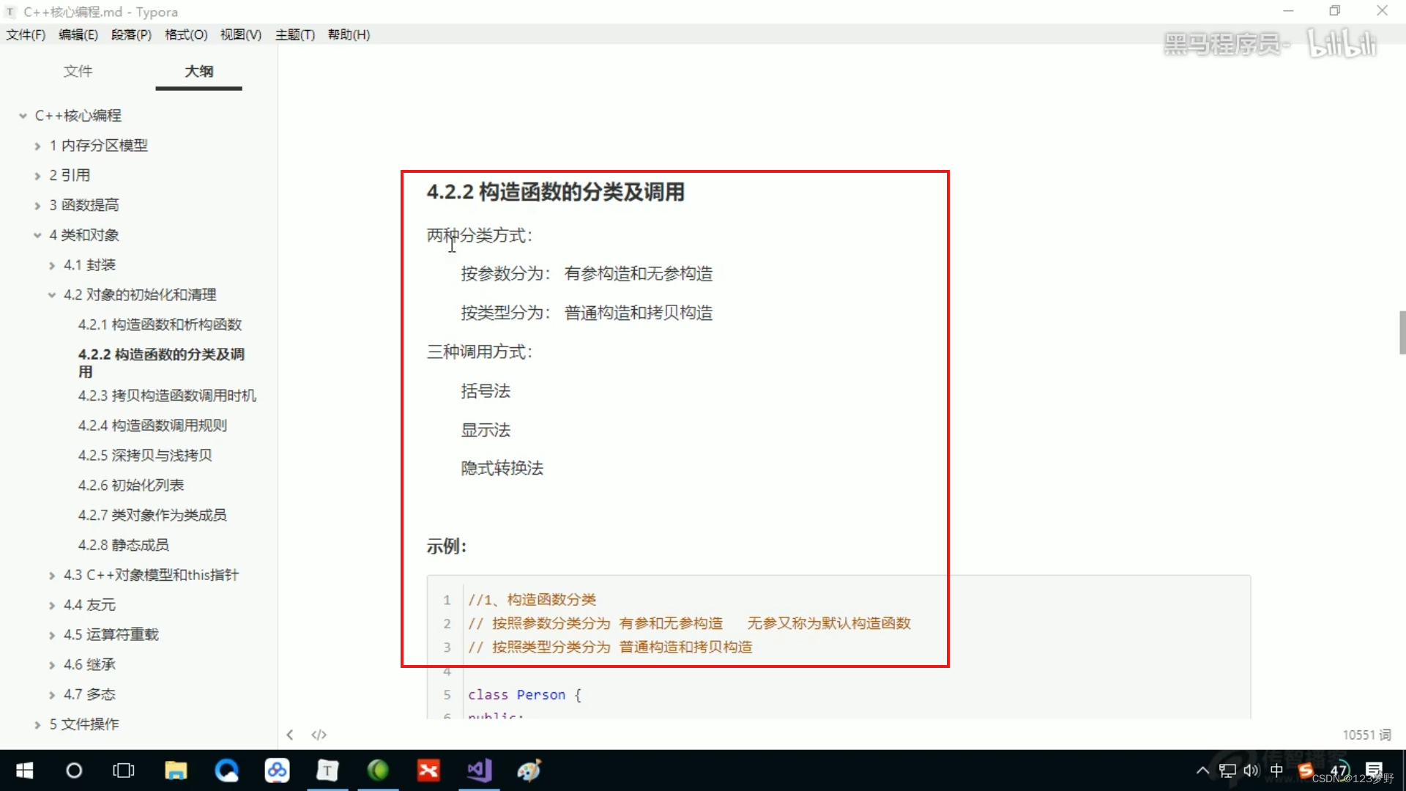Open green round app in taskbar
Image resolution: width=1406 pixels, height=791 pixels.
378,770
